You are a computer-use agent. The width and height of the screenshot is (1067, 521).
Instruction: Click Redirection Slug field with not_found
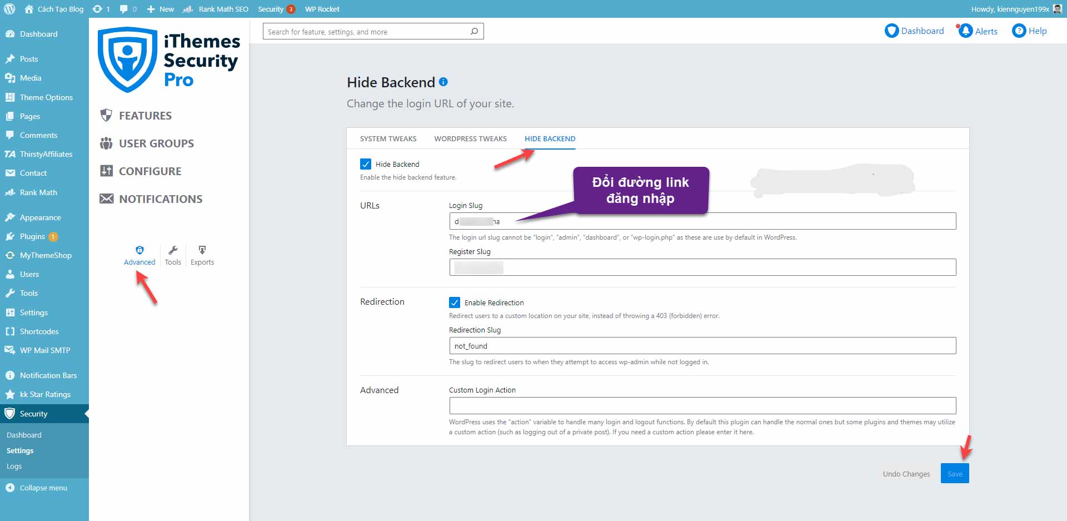pos(702,346)
